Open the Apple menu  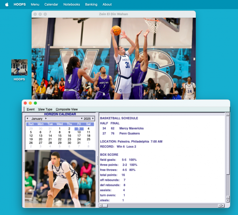click(7, 4)
